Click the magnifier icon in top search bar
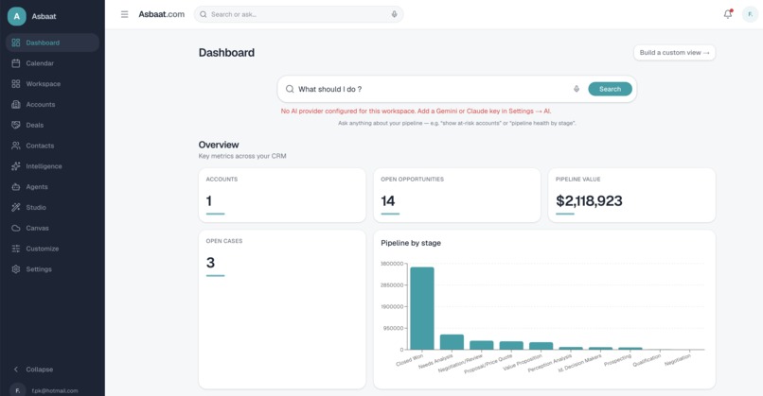 point(204,14)
